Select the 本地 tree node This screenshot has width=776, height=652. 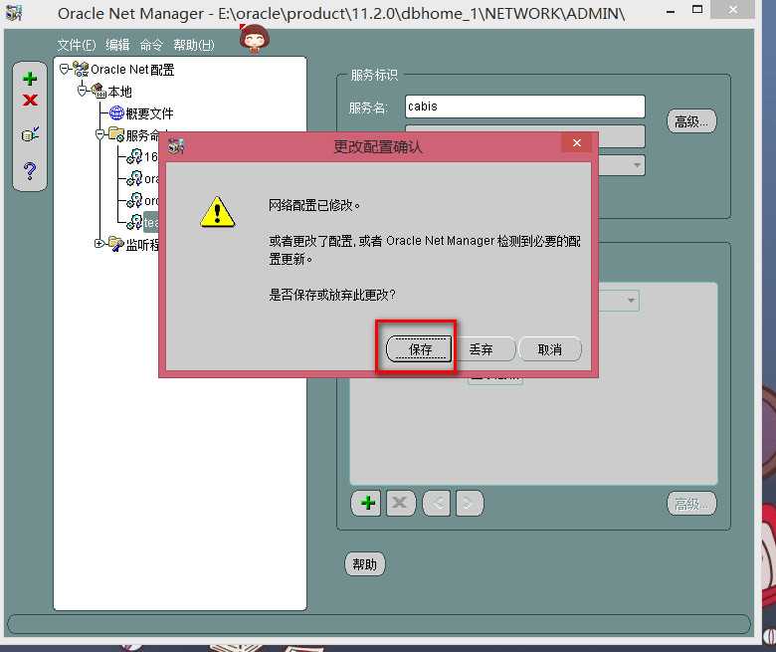(x=119, y=92)
